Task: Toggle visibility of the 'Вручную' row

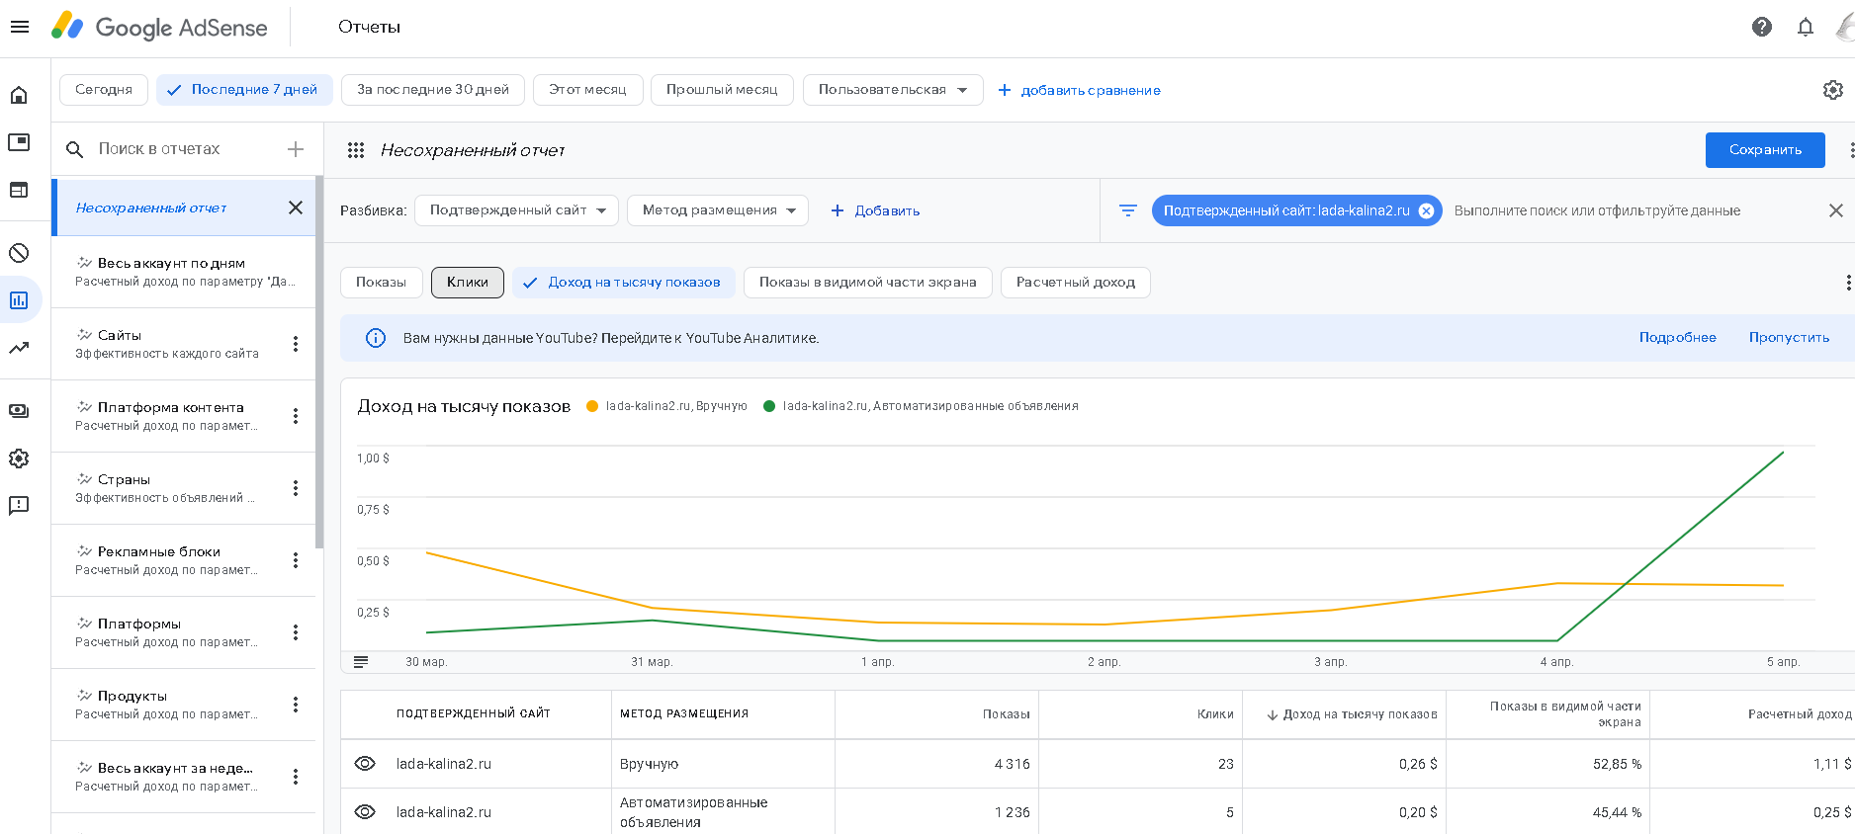Action: point(365,764)
